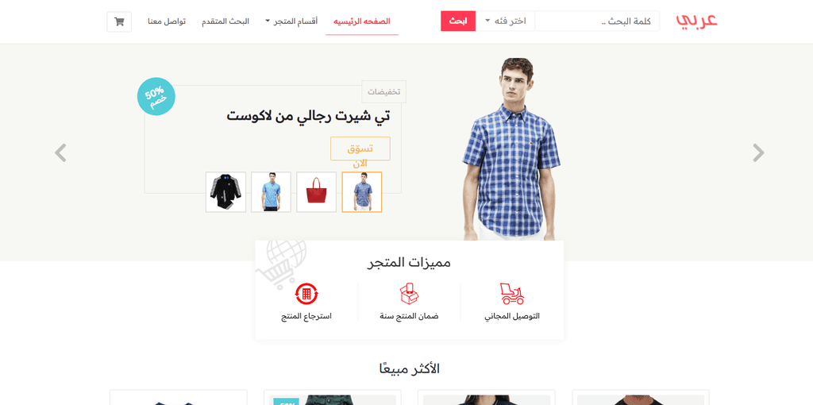
Task: Click the تخفيضات label tag
Action: 383,92
